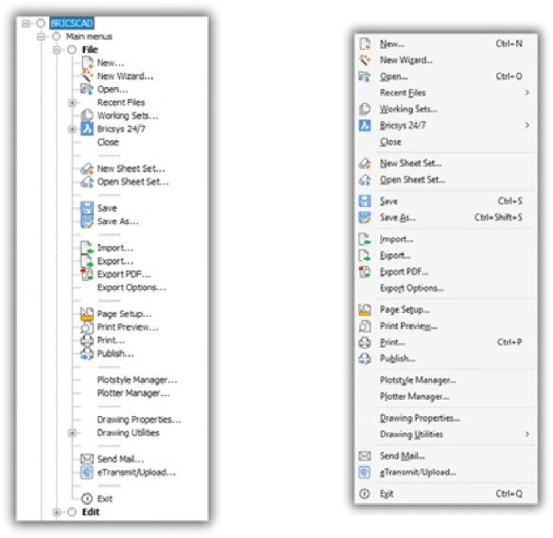Choose Send Mail from the File menu
Screen dimensions: 553x538
(x=446, y=456)
